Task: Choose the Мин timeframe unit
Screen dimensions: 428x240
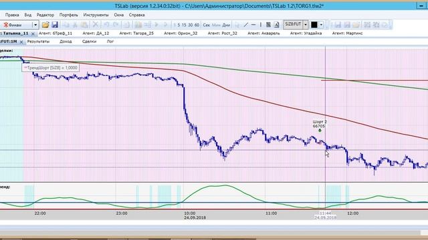Action: coord(216,25)
